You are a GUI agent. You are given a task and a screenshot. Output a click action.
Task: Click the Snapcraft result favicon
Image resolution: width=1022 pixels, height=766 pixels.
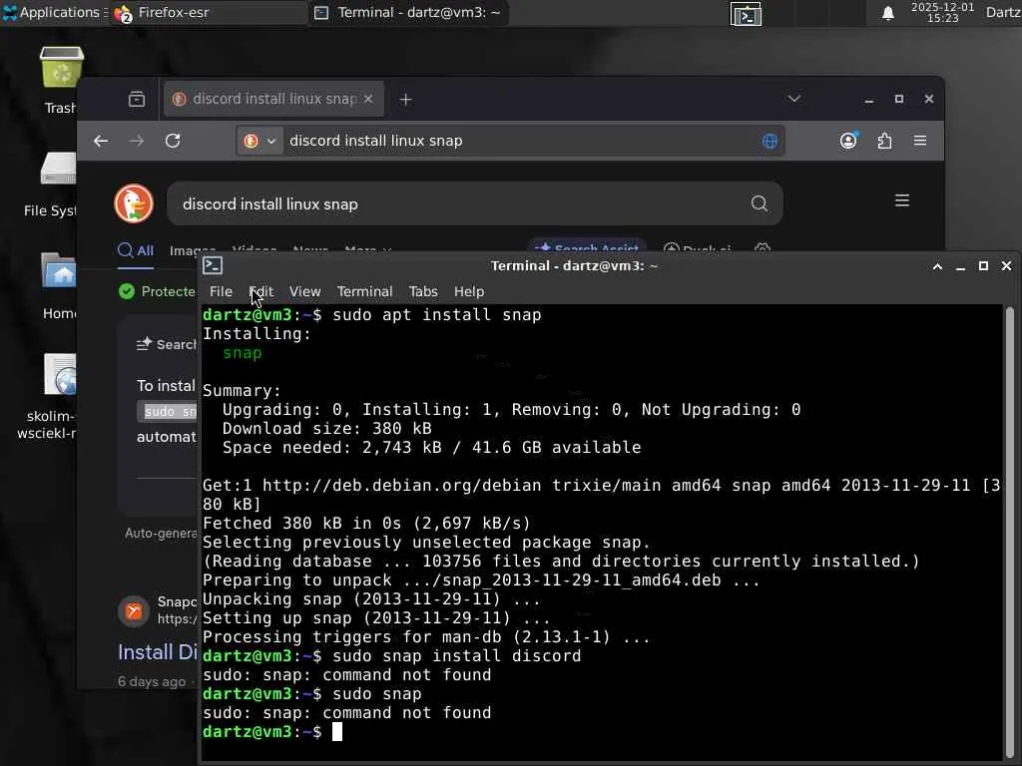tap(134, 611)
